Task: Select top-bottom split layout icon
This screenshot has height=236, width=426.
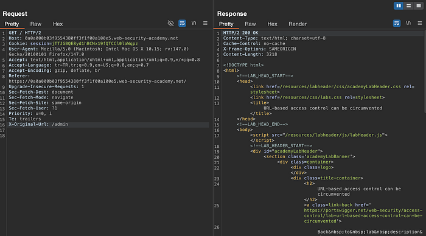Action: pyautogui.click(x=408, y=5)
